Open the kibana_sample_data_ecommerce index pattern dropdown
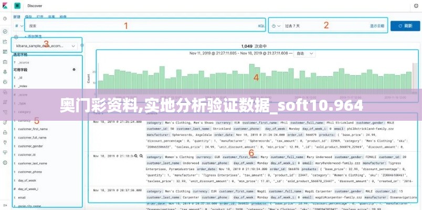 [46, 46]
